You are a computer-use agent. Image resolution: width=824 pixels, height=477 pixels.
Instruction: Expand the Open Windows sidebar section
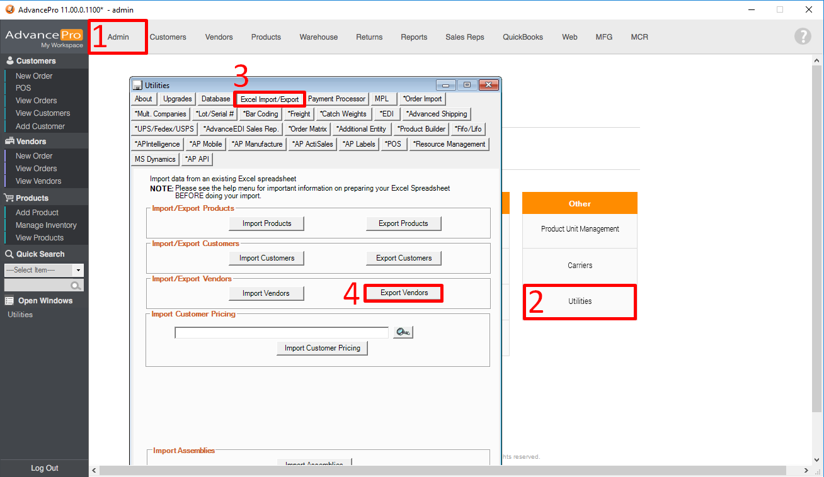(x=45, y=301)
